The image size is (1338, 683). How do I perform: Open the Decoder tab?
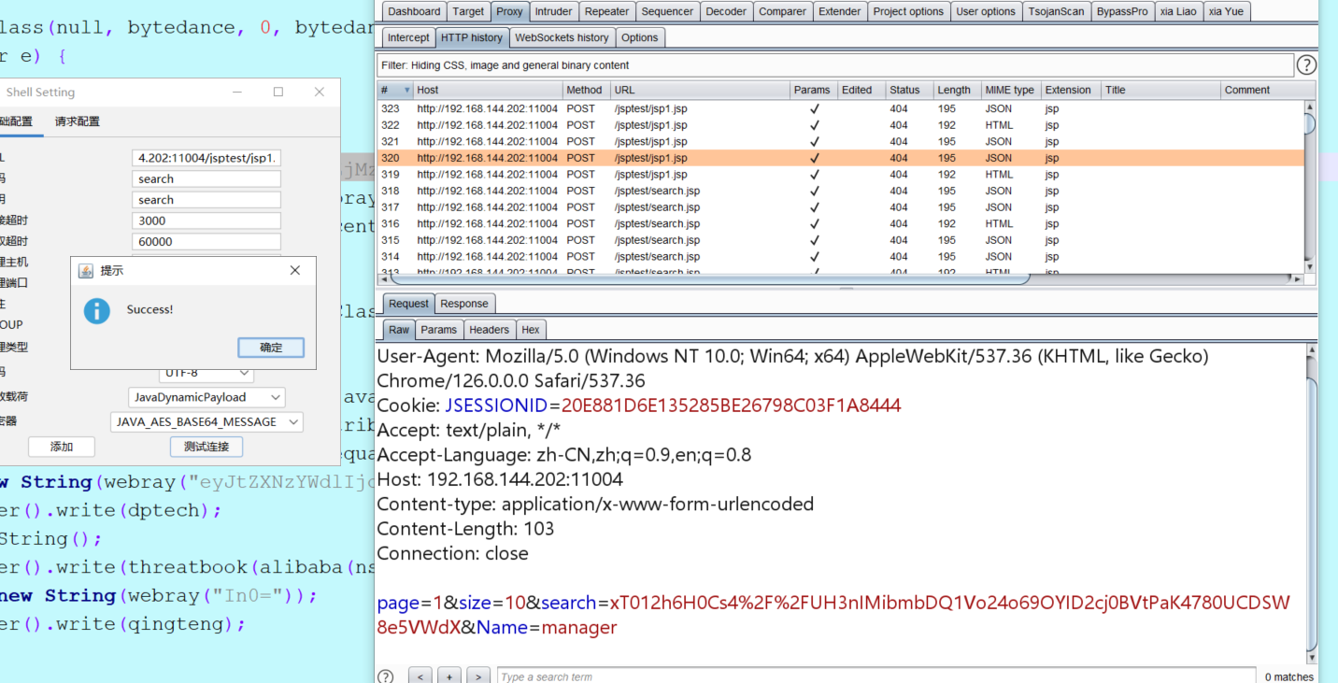pyautogui.click(x=726, y=11)
